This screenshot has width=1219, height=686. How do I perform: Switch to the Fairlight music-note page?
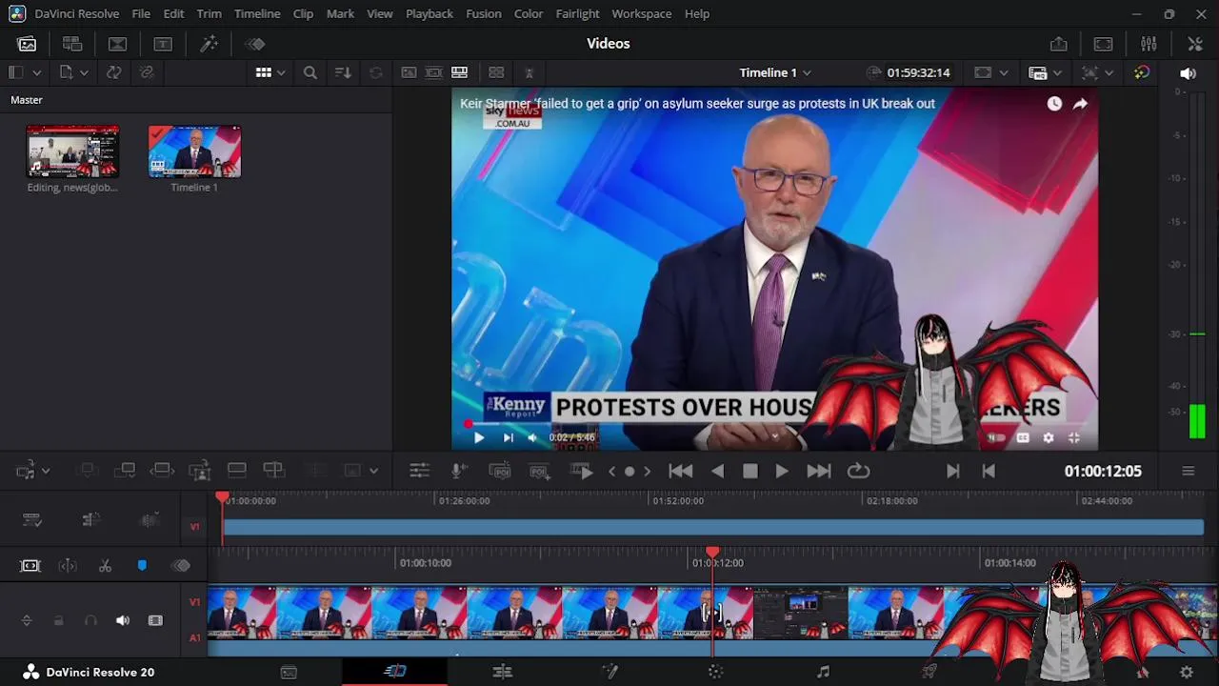[x=823, y=672]
